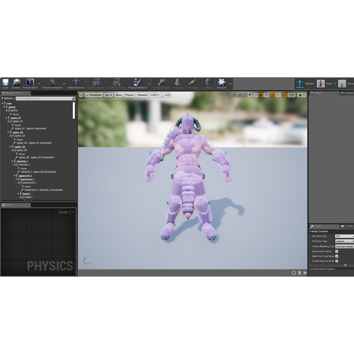Click the coordinate system cube icon
The image size is (354, 354).
pyautogui.click(x=250, y=95)
